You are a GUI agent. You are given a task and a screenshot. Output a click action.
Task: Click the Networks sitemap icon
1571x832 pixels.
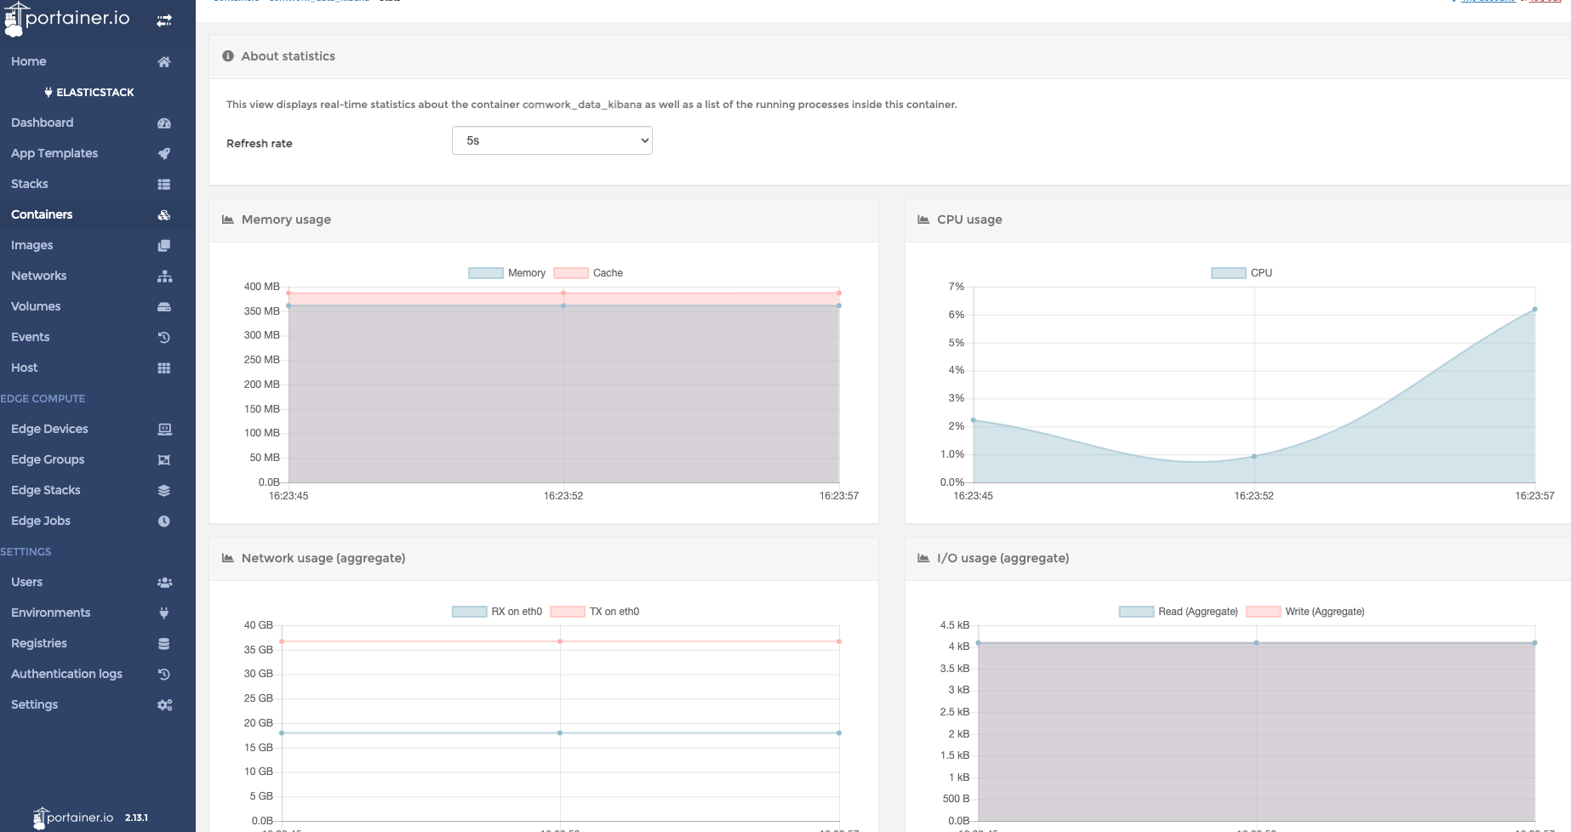164,276
